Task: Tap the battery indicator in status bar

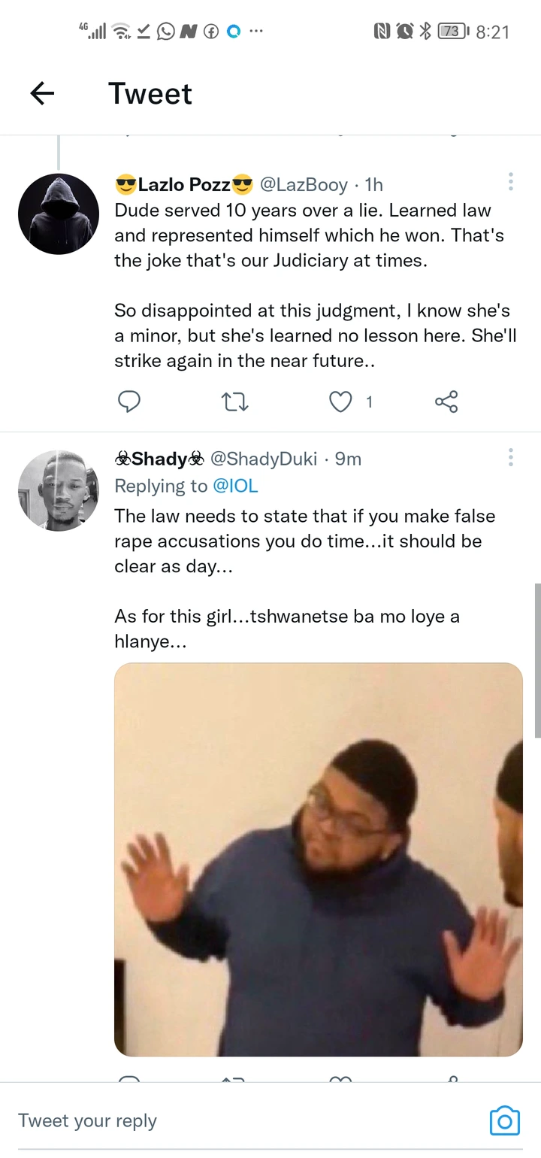Action: [x=452, y=31]
